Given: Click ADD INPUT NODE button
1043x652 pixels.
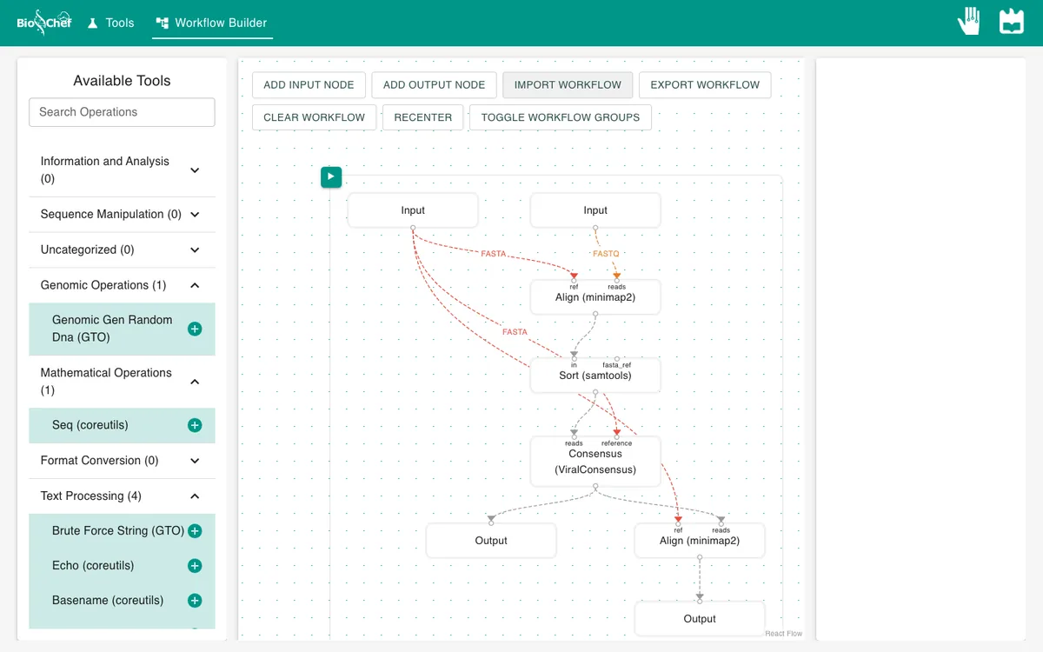Looking at the screenshot, I should point(309,85).
